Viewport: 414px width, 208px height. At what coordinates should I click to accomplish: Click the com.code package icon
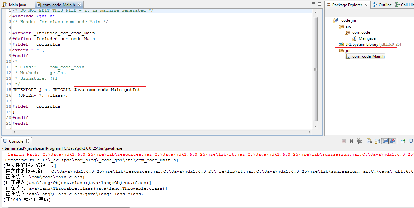coord(348,32)
